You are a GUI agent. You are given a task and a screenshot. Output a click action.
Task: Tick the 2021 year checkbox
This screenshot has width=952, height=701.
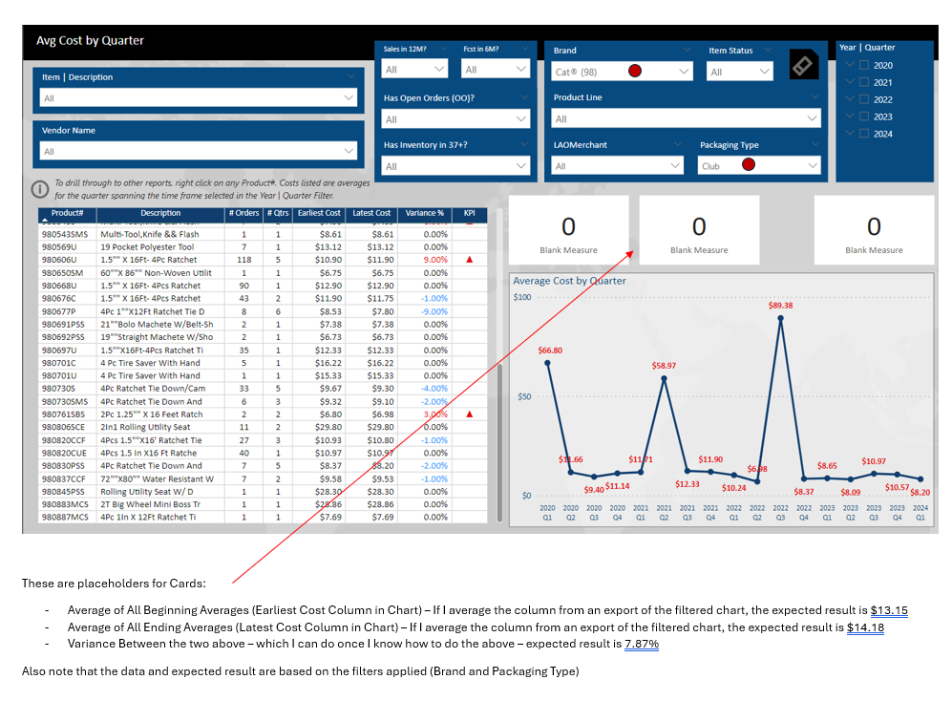click(x=864, y=82)
